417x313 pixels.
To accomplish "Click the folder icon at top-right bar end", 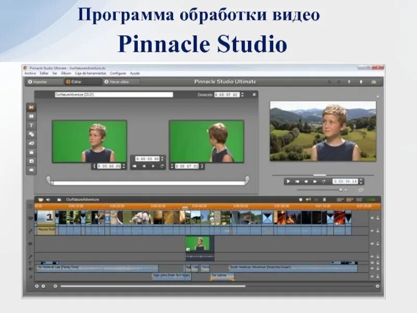I will [374, 82].
